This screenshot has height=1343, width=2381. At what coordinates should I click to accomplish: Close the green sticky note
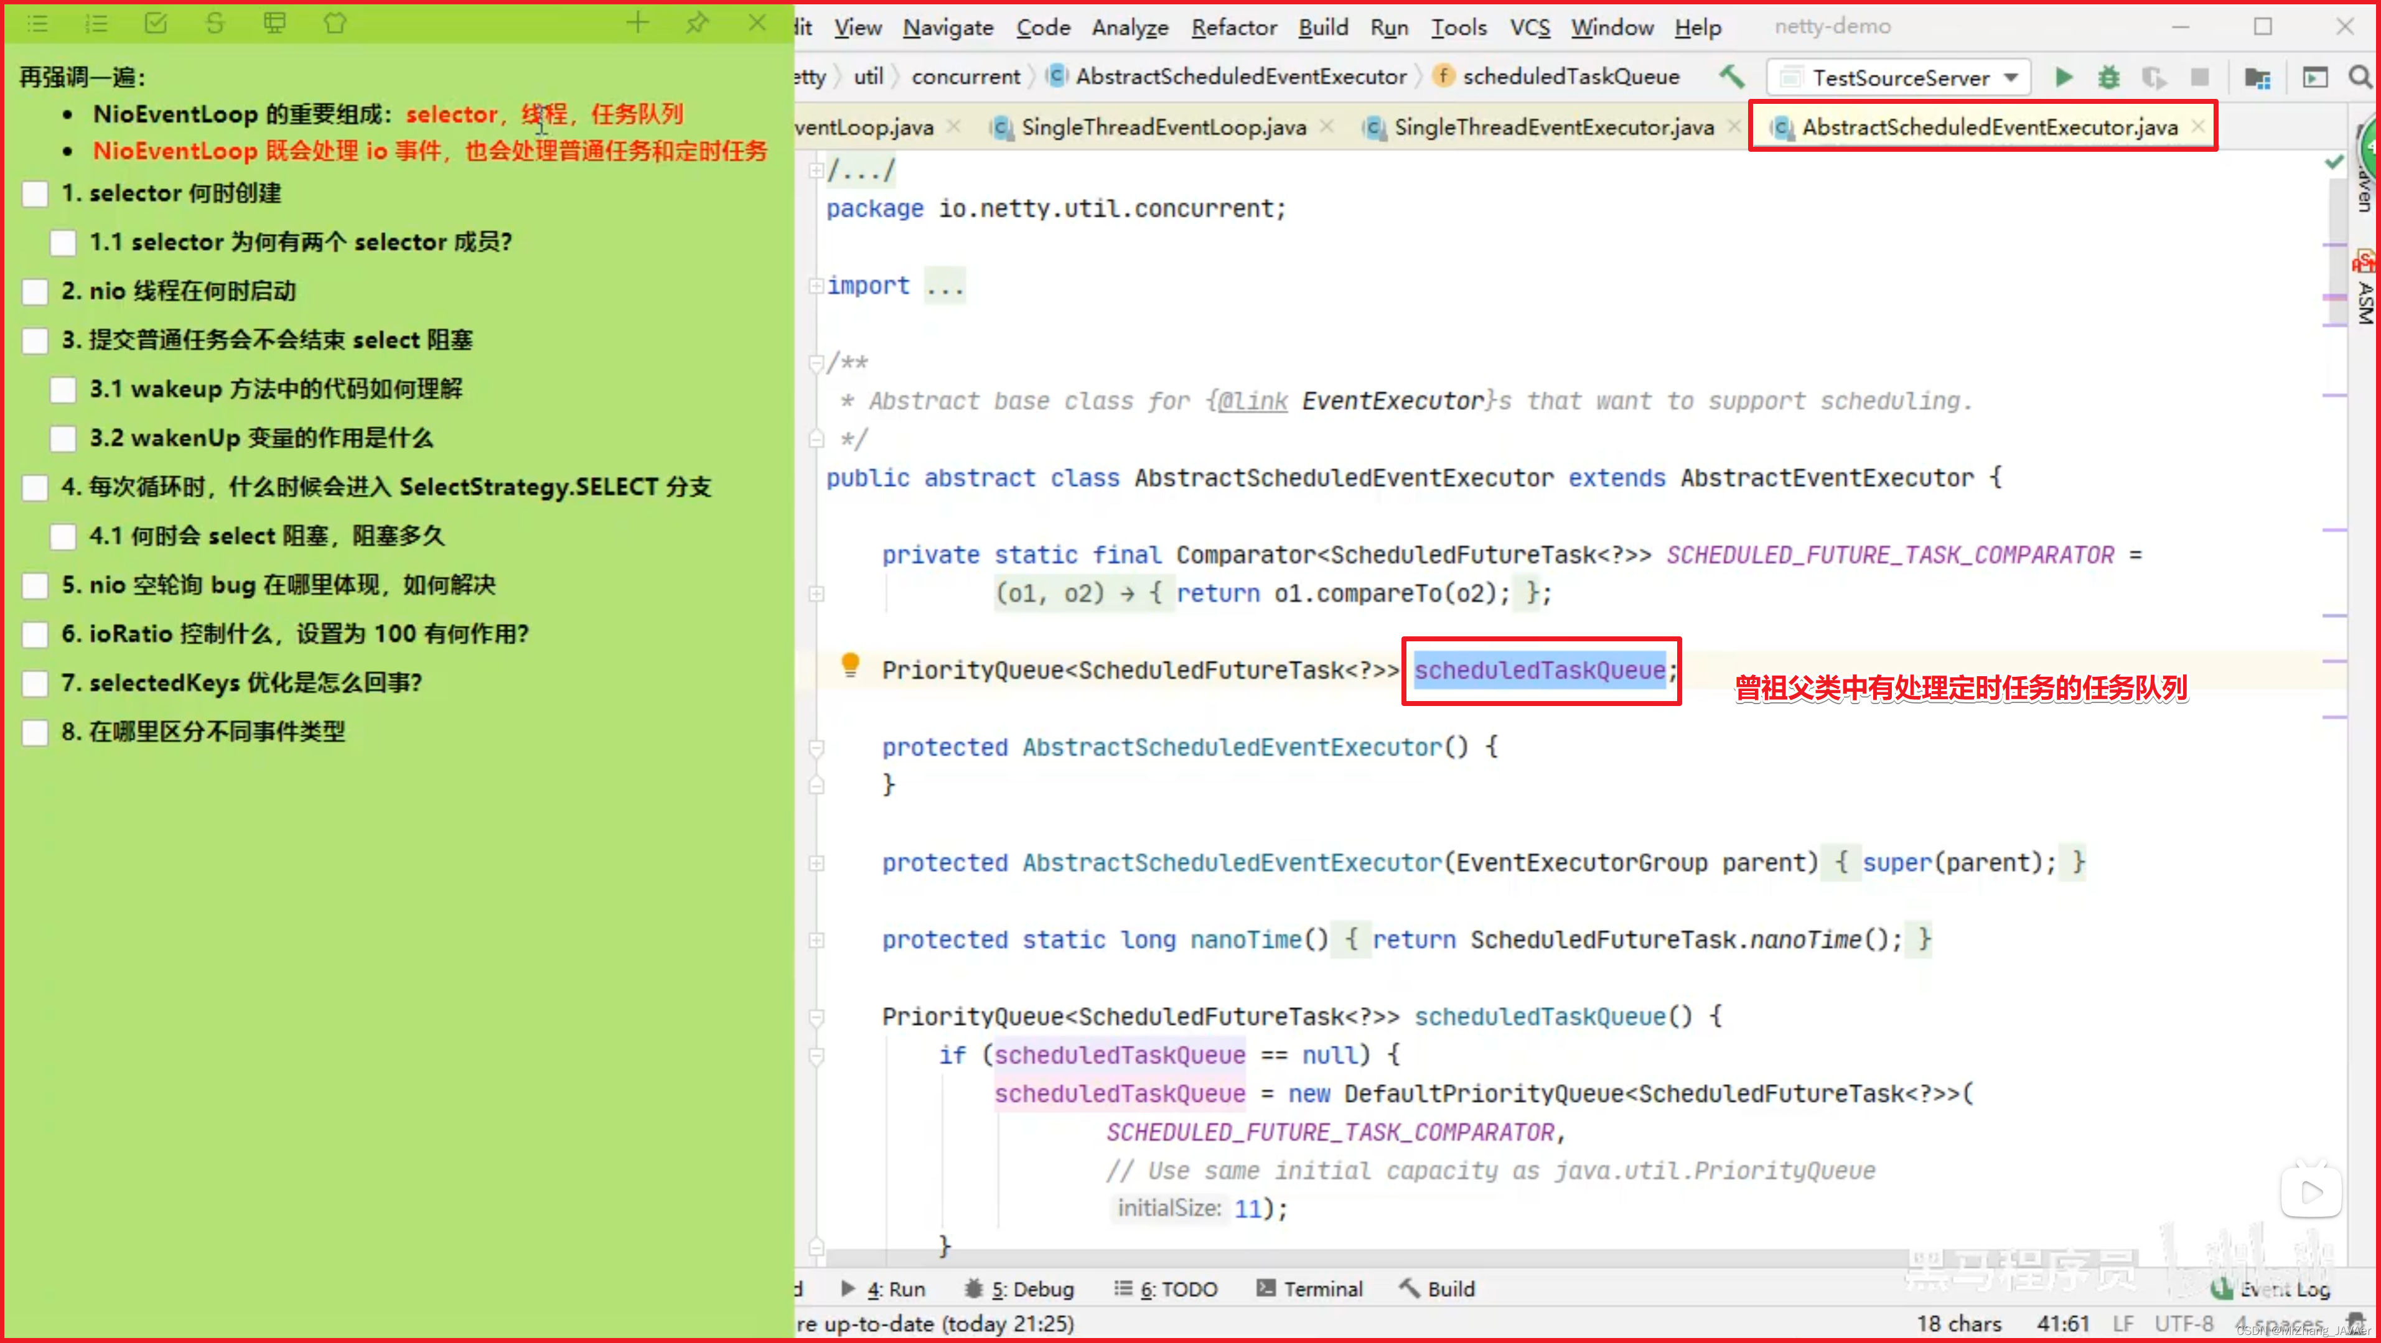pyautogui.click(x=757, y=23)
